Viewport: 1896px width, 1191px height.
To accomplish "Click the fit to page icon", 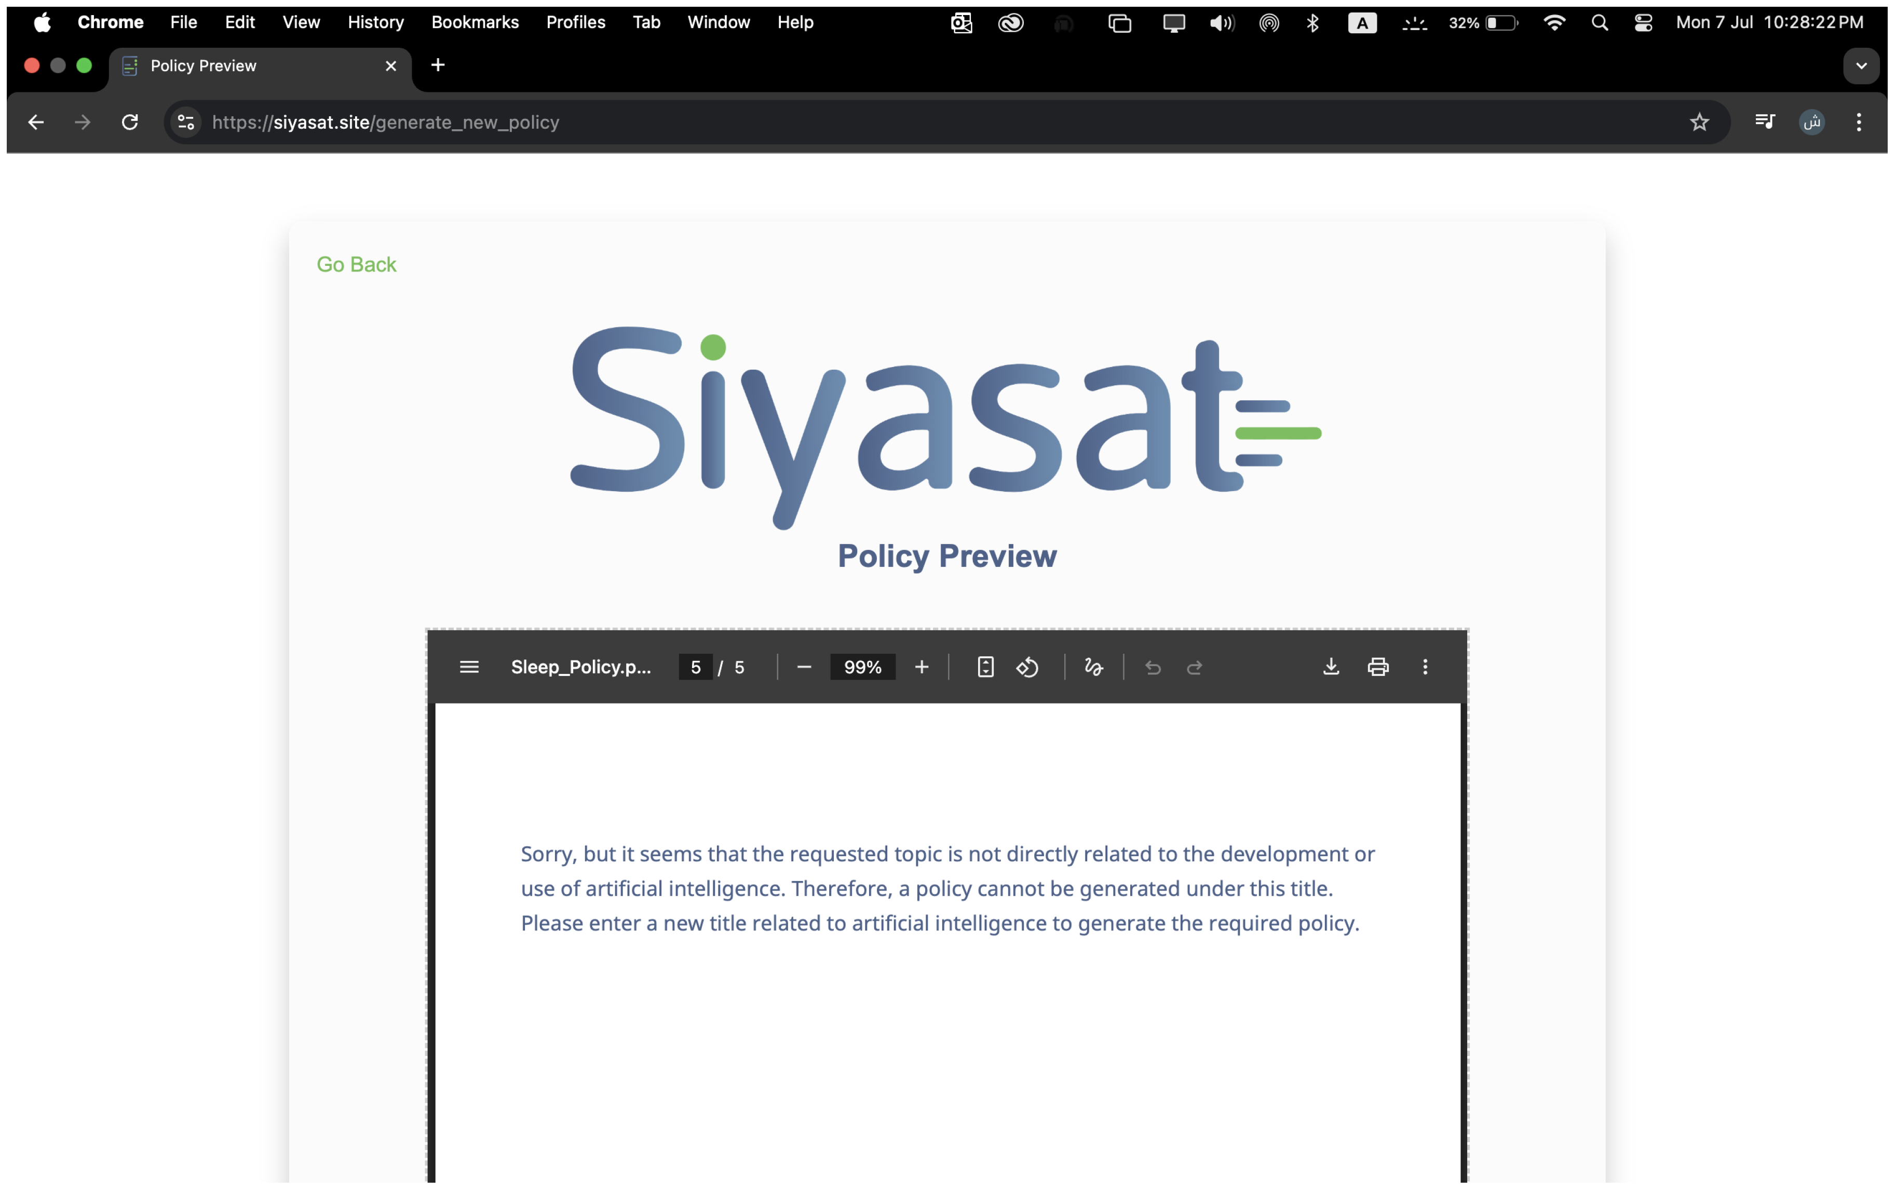I will (985, 667).
